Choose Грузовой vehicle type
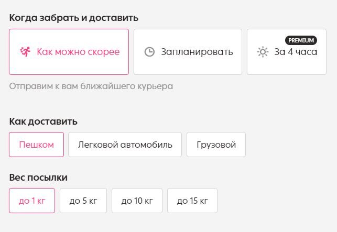Viewport: 337px width, 232px height. 216,145
